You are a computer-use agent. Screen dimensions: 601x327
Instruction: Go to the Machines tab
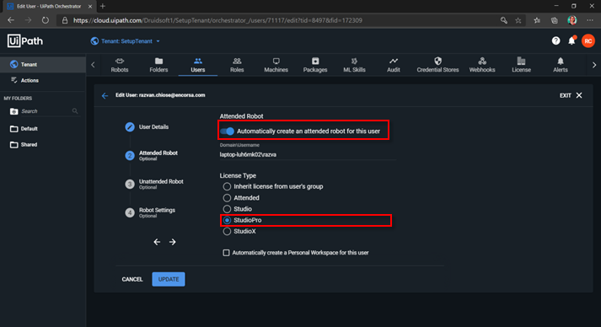click(x=276, y=65)
